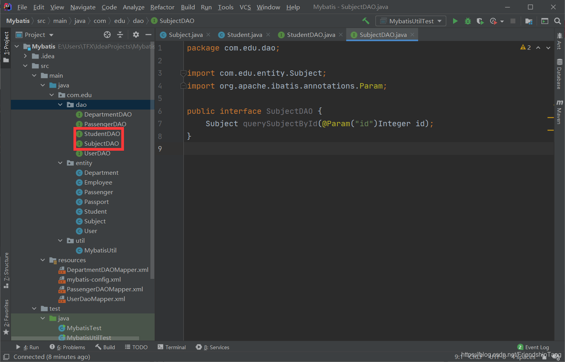
Task: Collapse the main folder
Action: (x=34, y=75)
